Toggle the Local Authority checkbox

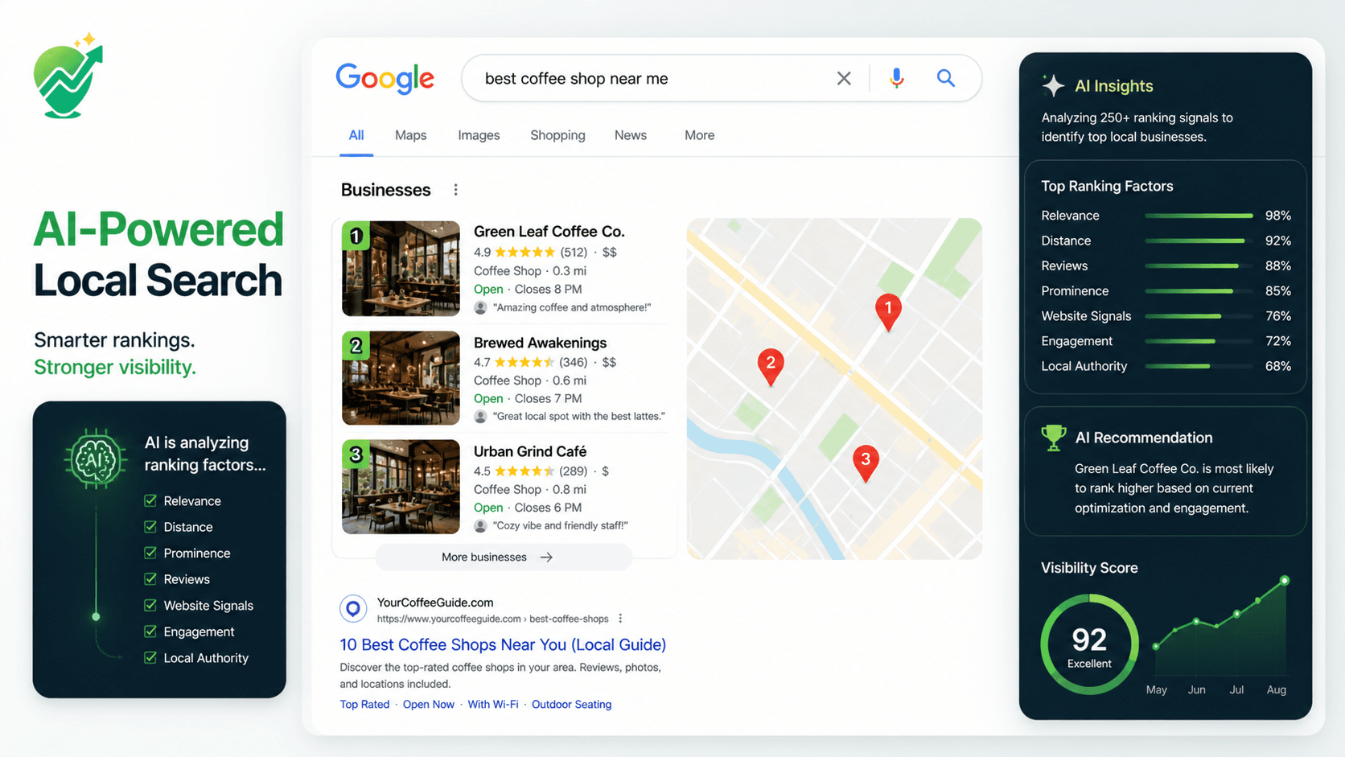click(x=150, y=657)
